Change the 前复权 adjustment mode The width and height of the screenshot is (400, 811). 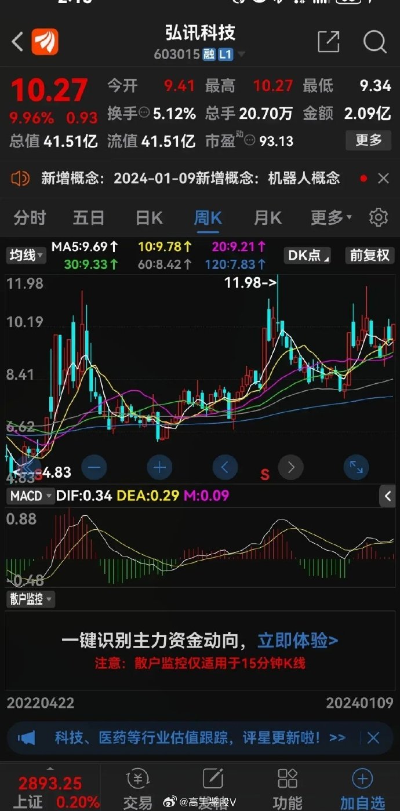pos(369,255)
